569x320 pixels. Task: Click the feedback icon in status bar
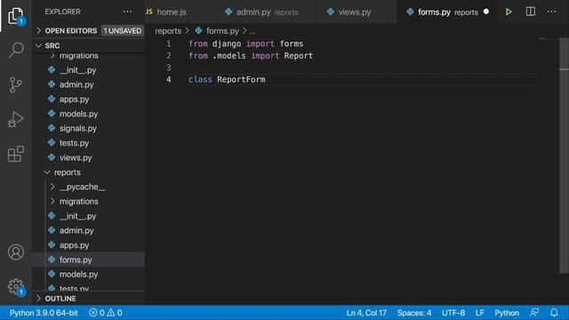[x=534, y=313]
